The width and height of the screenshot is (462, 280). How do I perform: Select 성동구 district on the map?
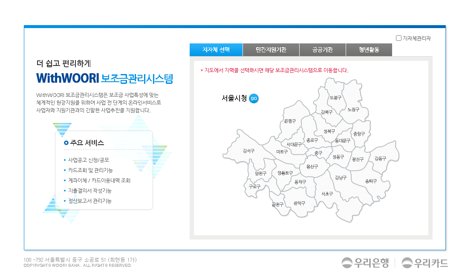[338, 157]
